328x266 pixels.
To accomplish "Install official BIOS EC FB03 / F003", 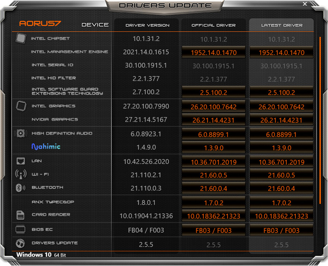I will [x=214, y=230].
